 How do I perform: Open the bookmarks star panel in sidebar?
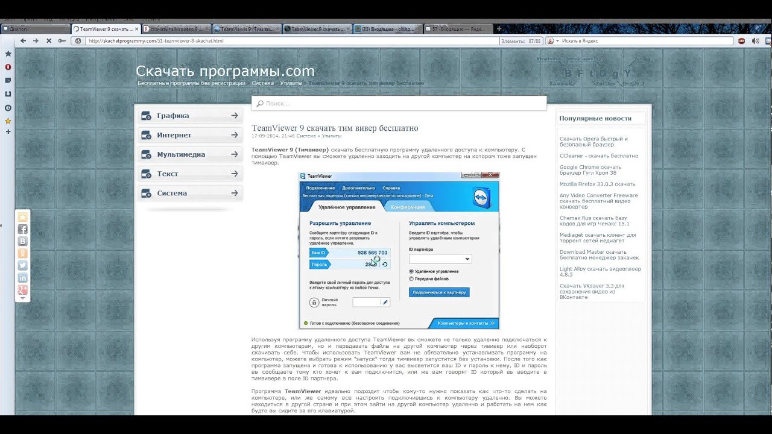coord(8,54)
